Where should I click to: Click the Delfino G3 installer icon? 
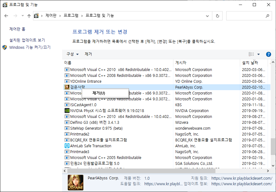67,122
